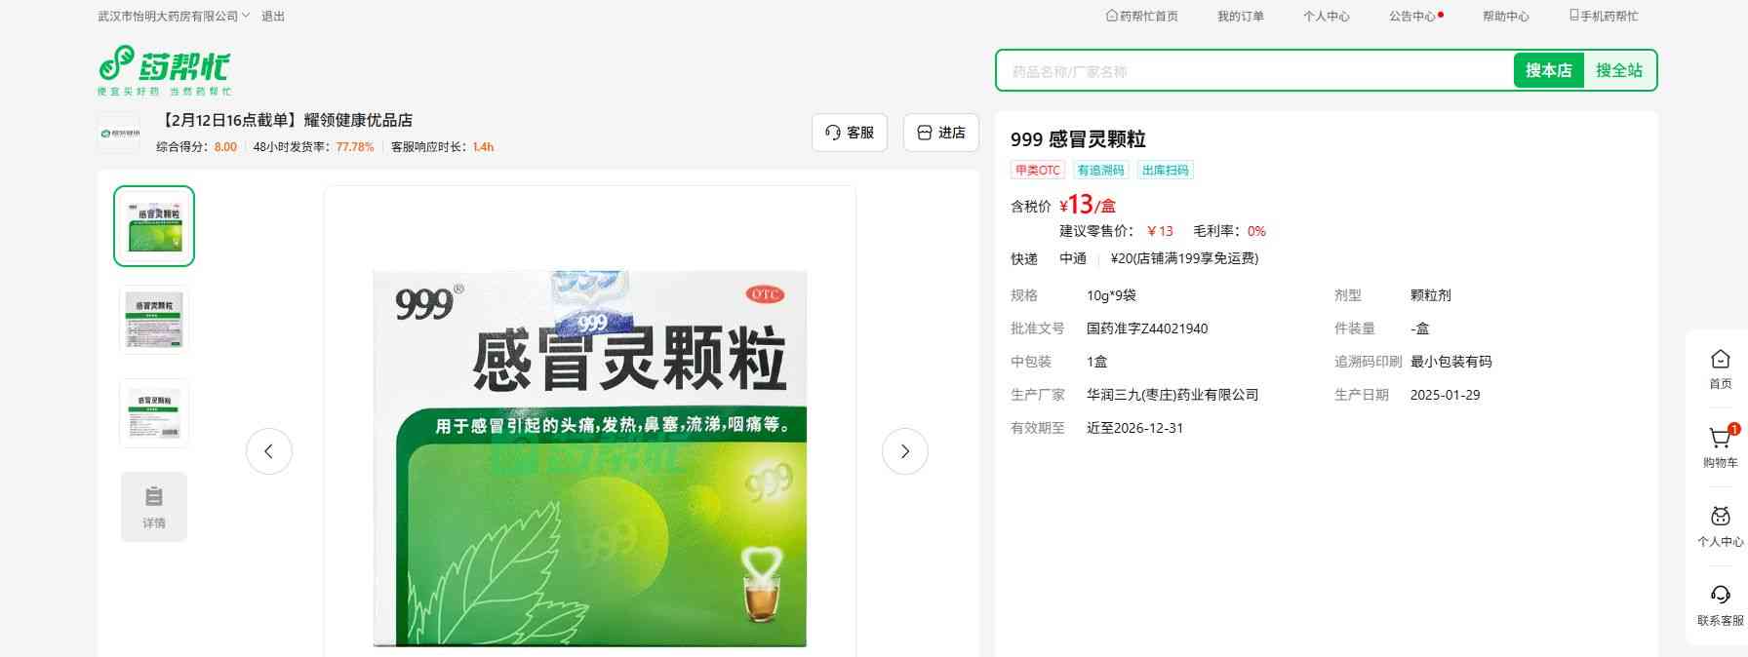The width and height of the screenshot is (1748, 657).
Task: Open 我的订单 in the top menu
Action: (x=1240, y=17)
